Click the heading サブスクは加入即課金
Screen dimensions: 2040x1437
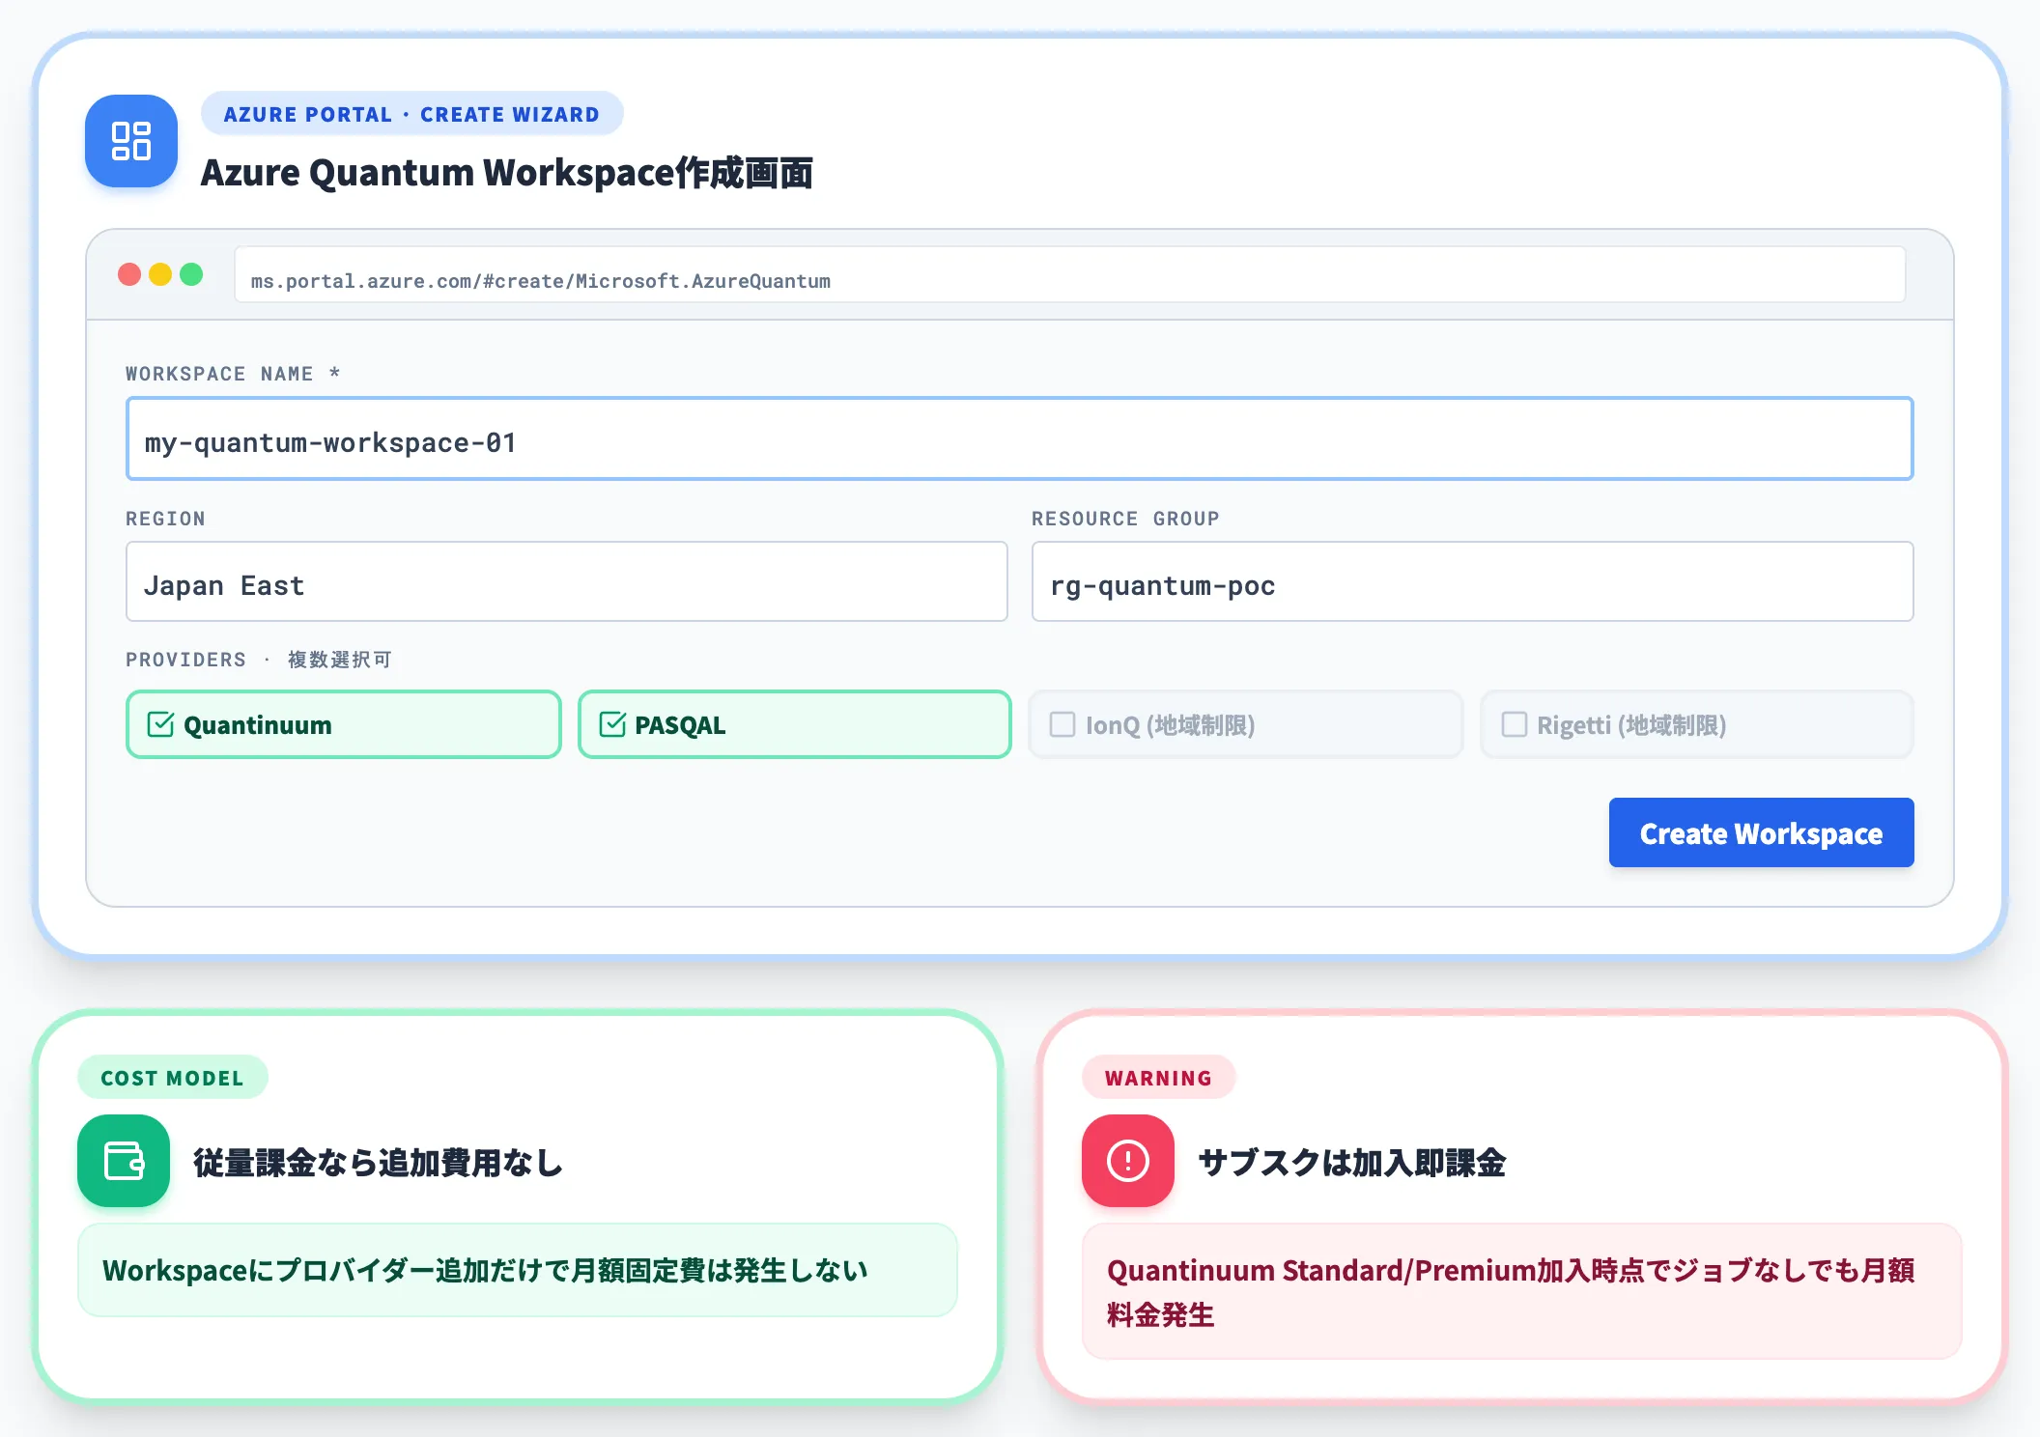point(1352,1162)
